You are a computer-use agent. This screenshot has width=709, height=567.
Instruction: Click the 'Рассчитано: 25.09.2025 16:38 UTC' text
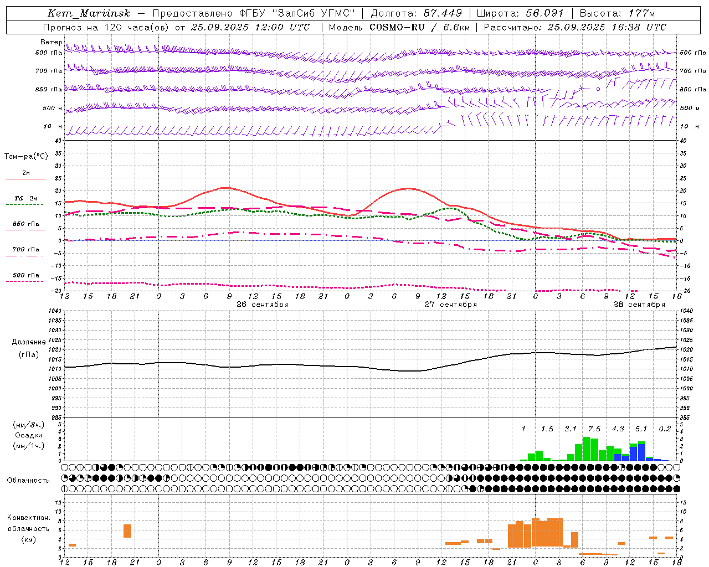click(575, 27)
